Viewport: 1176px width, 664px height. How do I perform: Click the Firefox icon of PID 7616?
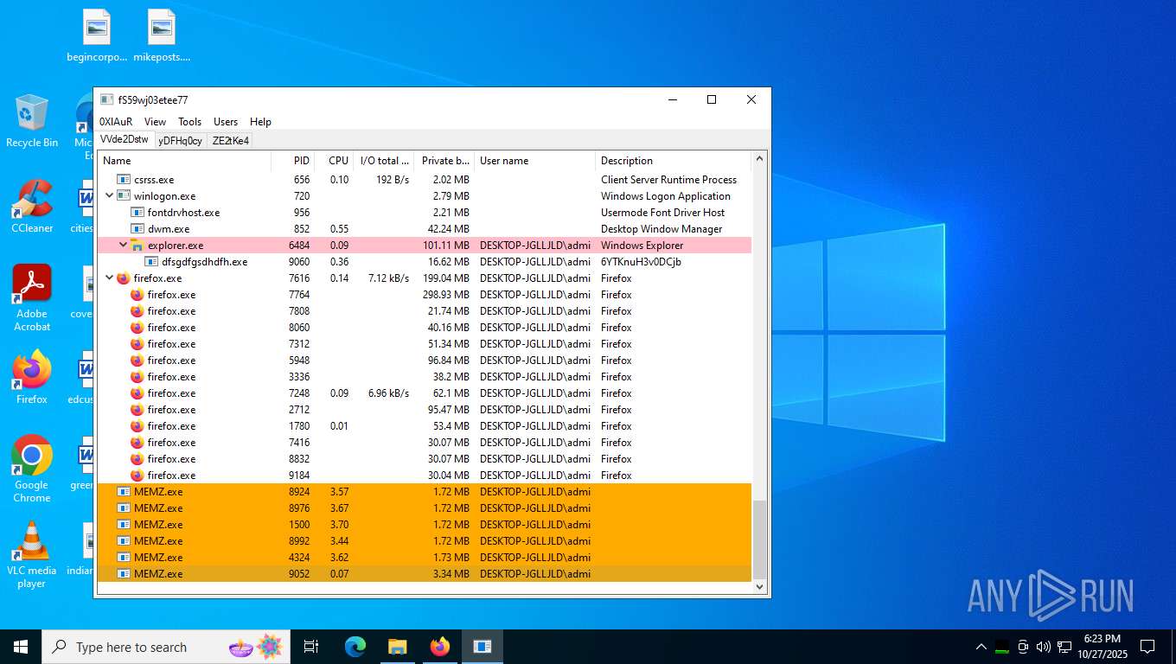click(124, 278)
